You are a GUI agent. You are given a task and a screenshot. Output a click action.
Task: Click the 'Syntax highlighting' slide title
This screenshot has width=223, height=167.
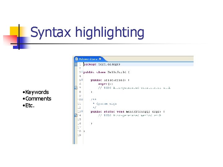pyautogui.click(x=87, y=33)
